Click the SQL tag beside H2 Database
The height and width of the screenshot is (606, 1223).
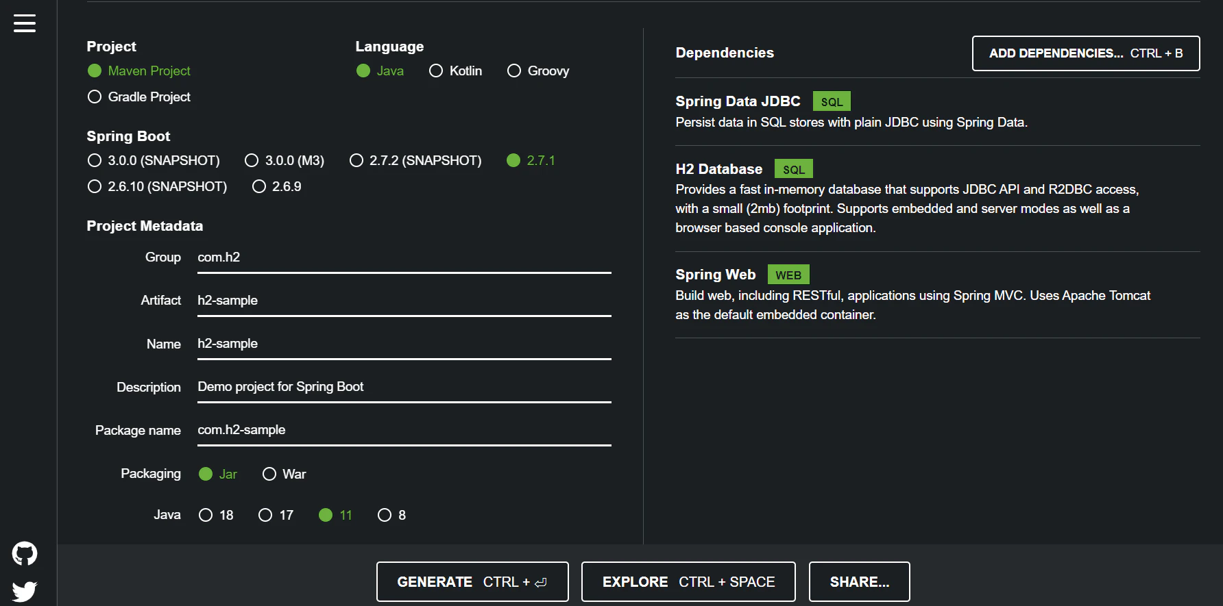point(794,169)
